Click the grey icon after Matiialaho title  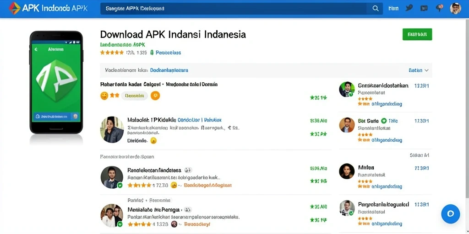[x=188, y=209]
